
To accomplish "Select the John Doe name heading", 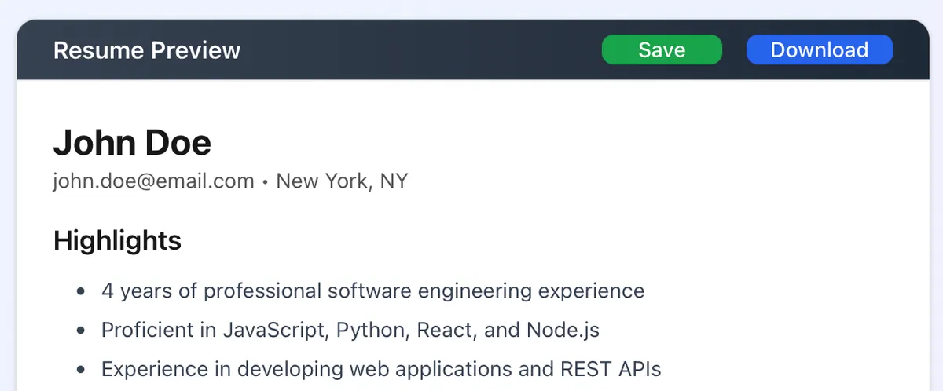I will coord(132,143).
